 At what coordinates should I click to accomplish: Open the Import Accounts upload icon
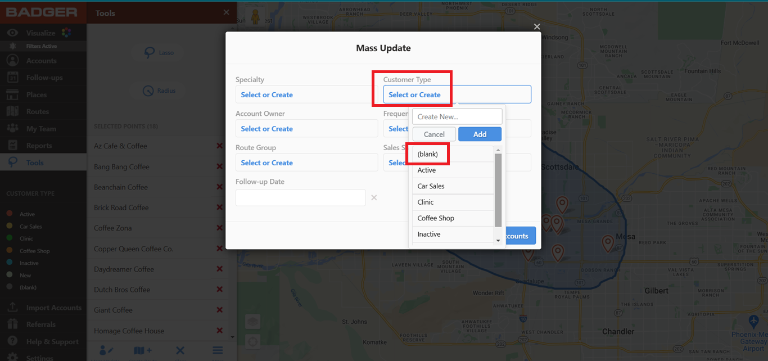(x=12, y=307)
